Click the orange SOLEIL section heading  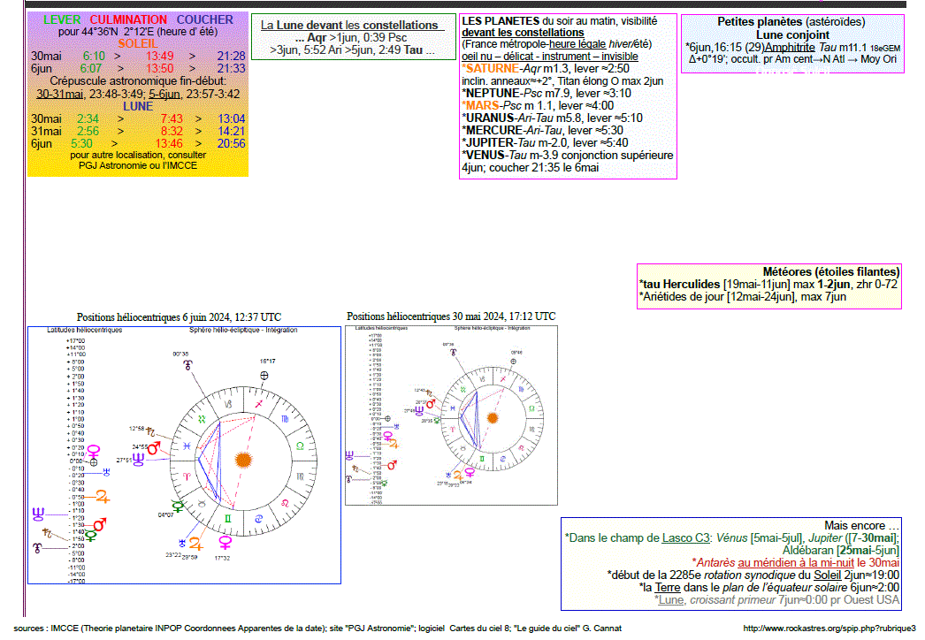(x=138, y=43)
